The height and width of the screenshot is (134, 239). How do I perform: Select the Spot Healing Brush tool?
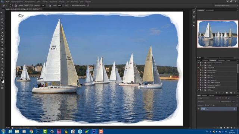pyautogui.click(x=2, y=32)
